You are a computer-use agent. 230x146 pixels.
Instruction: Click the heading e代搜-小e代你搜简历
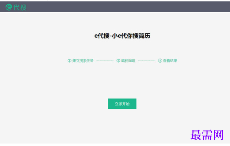point(122,36)
